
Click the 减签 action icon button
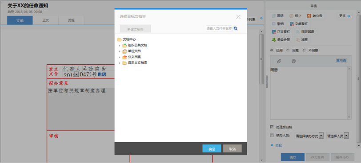tap(302, 40)
